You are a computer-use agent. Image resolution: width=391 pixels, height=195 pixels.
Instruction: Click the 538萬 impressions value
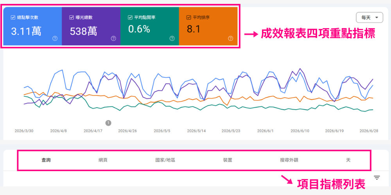83,31
